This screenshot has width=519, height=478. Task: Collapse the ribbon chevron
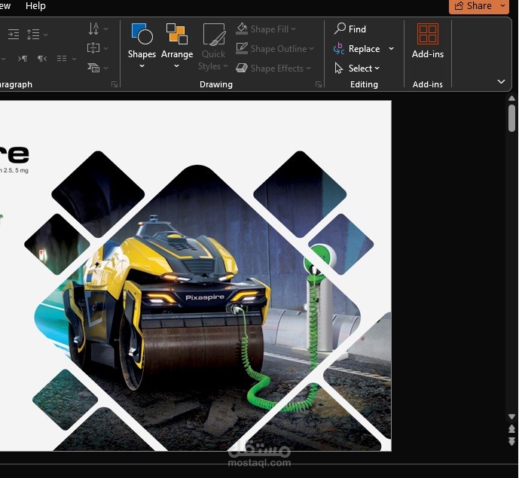(x=501, y=81)
